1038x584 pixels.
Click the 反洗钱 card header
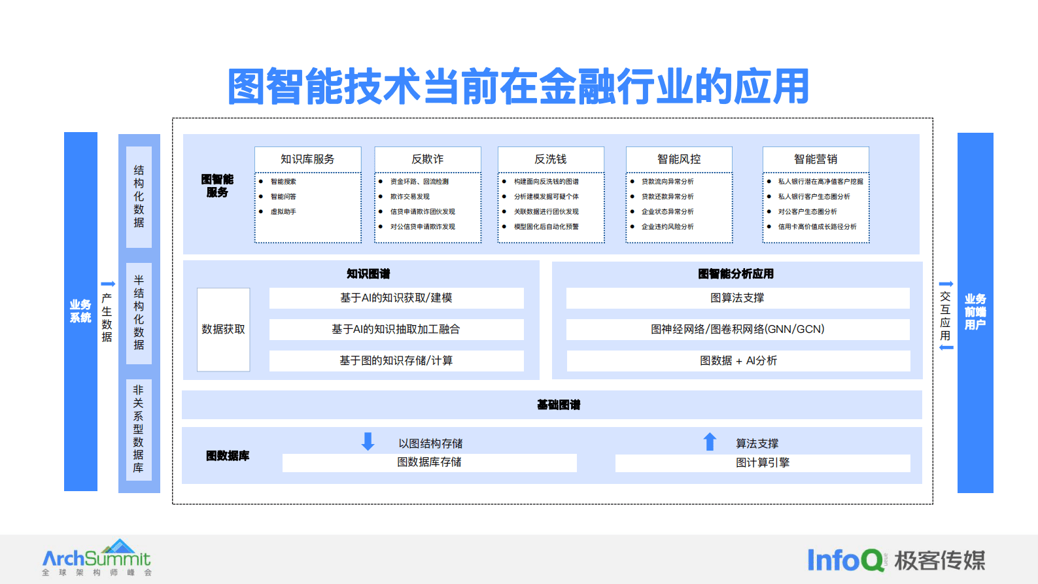coord(551,160)
